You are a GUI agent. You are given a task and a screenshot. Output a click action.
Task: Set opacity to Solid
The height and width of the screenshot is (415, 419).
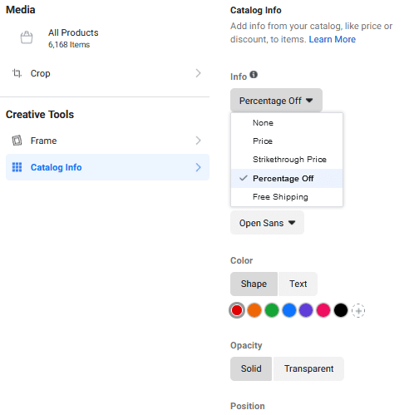pos(251,368)
